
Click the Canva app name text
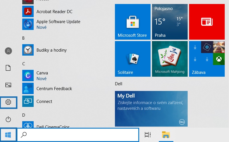tap(42, 73)
